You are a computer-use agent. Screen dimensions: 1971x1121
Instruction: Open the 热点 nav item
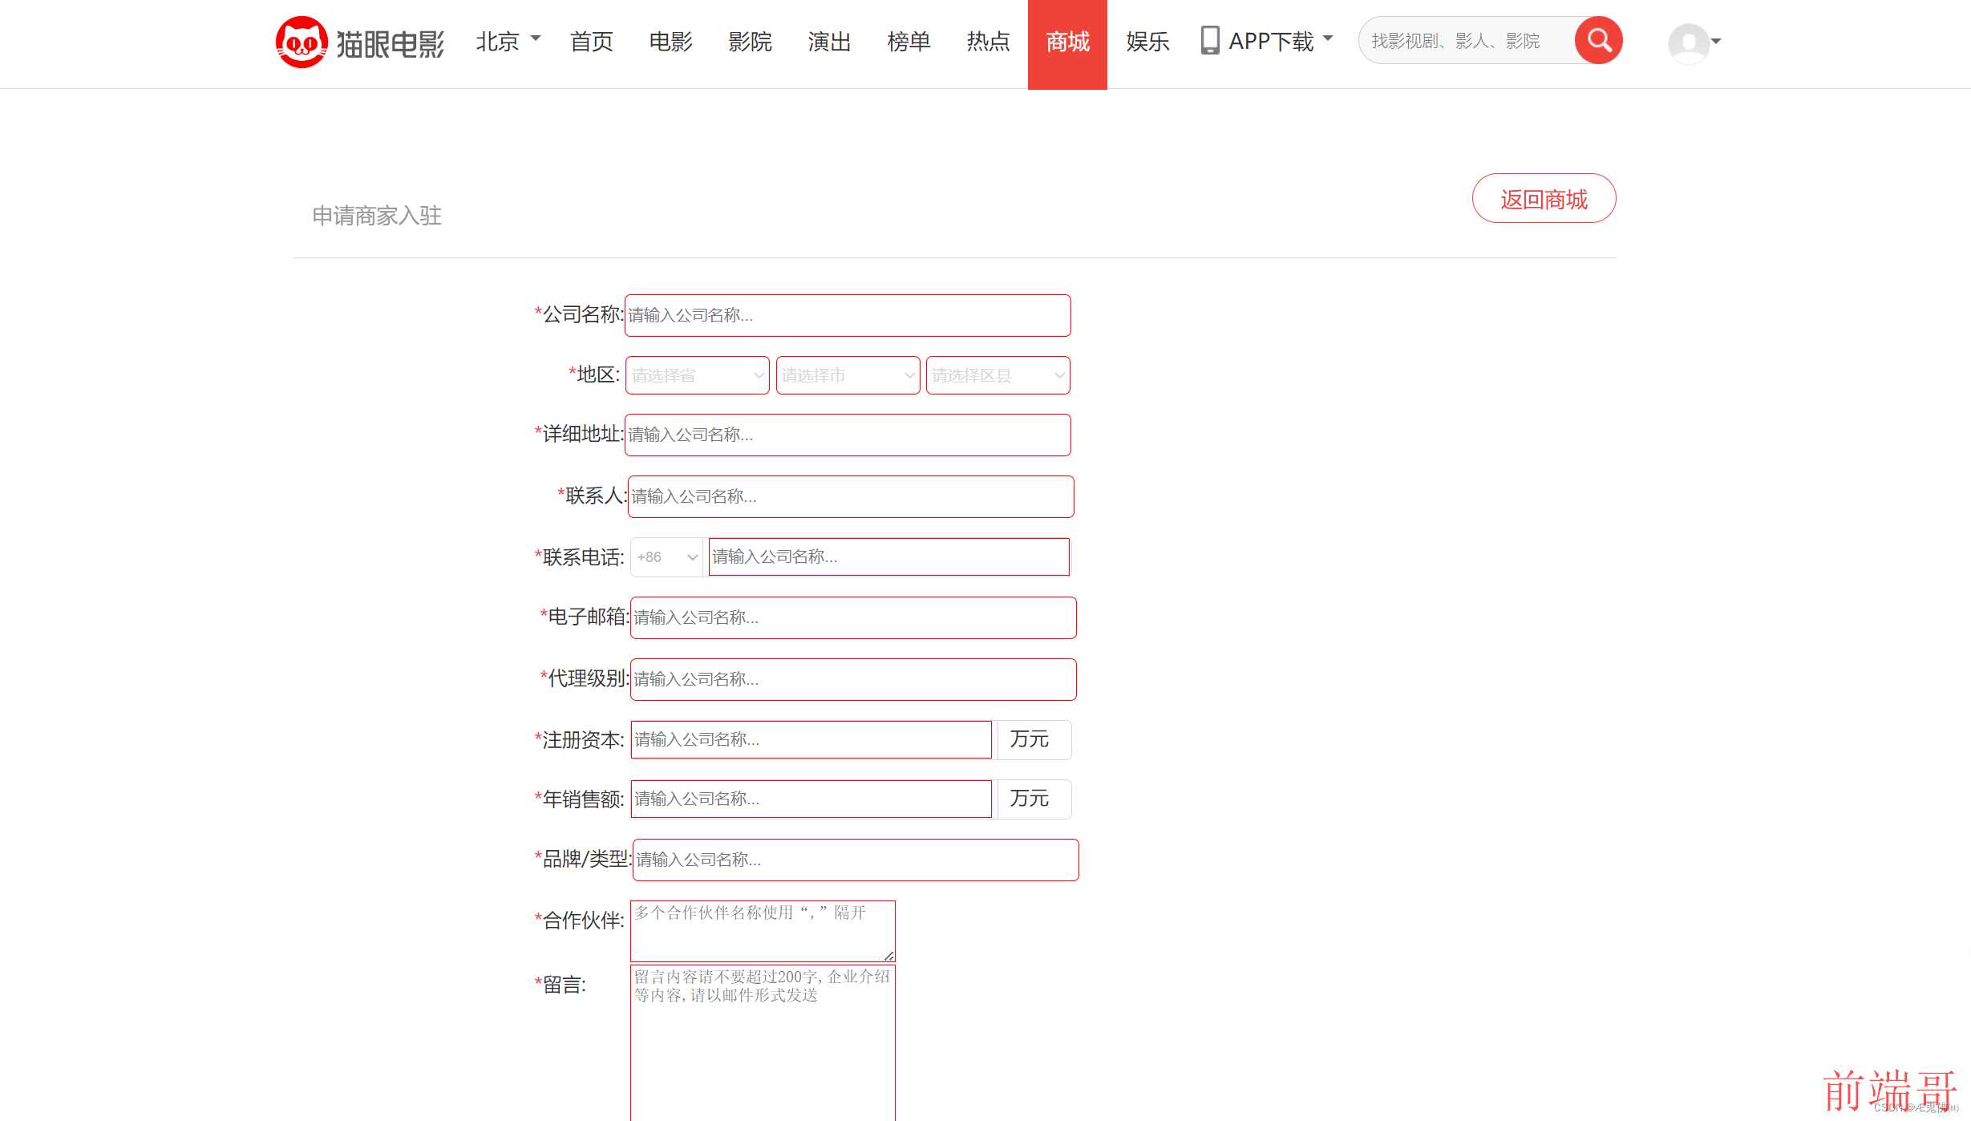pos(988,42)
